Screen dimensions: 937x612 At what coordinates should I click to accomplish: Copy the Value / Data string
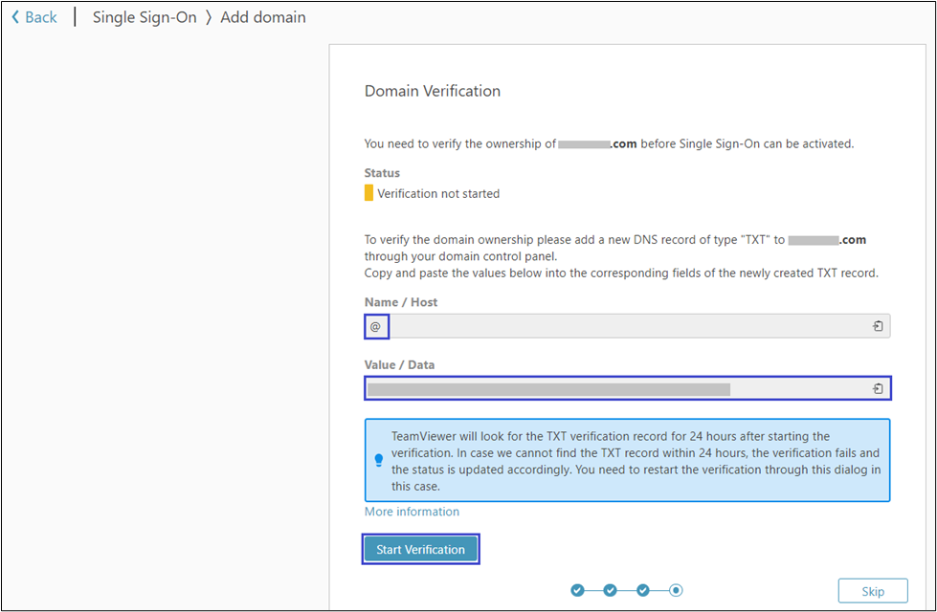point(878,388)
